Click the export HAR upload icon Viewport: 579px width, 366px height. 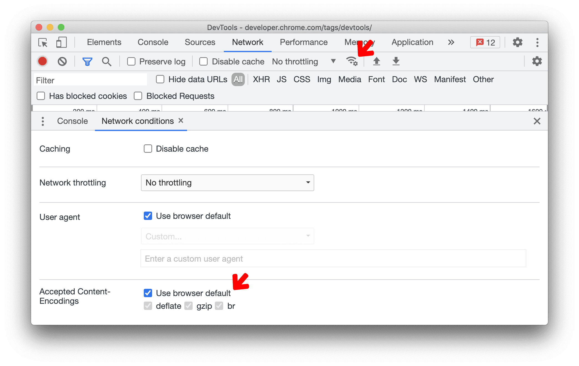pyautogui.click(x=376, y=61)
